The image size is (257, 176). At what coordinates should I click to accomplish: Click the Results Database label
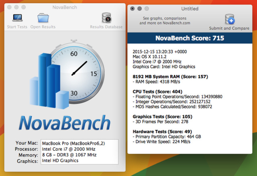click(x=106, y=27)
